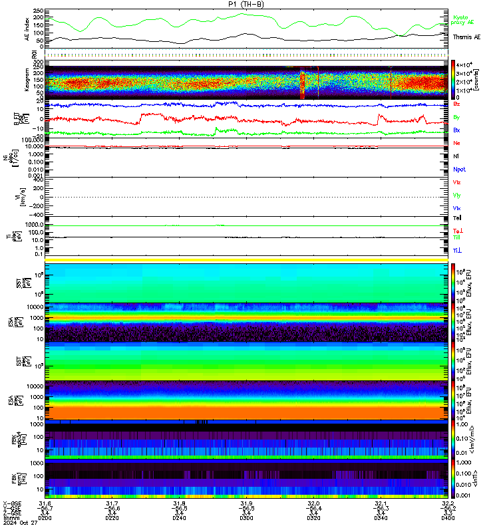Click the red vertical stripe in the Keogram
499x532 pixels.
pos(302,84)
